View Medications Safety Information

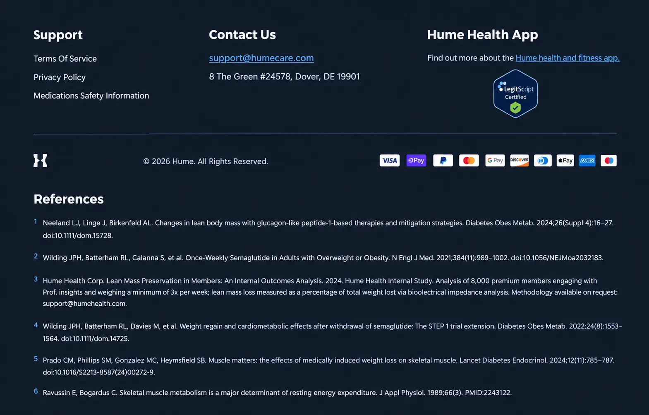(91, 96)
